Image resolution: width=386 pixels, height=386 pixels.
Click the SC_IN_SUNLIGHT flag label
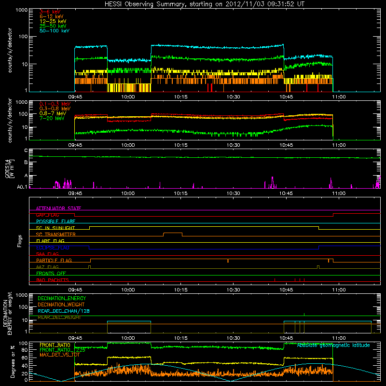click(x=55, y=228)
